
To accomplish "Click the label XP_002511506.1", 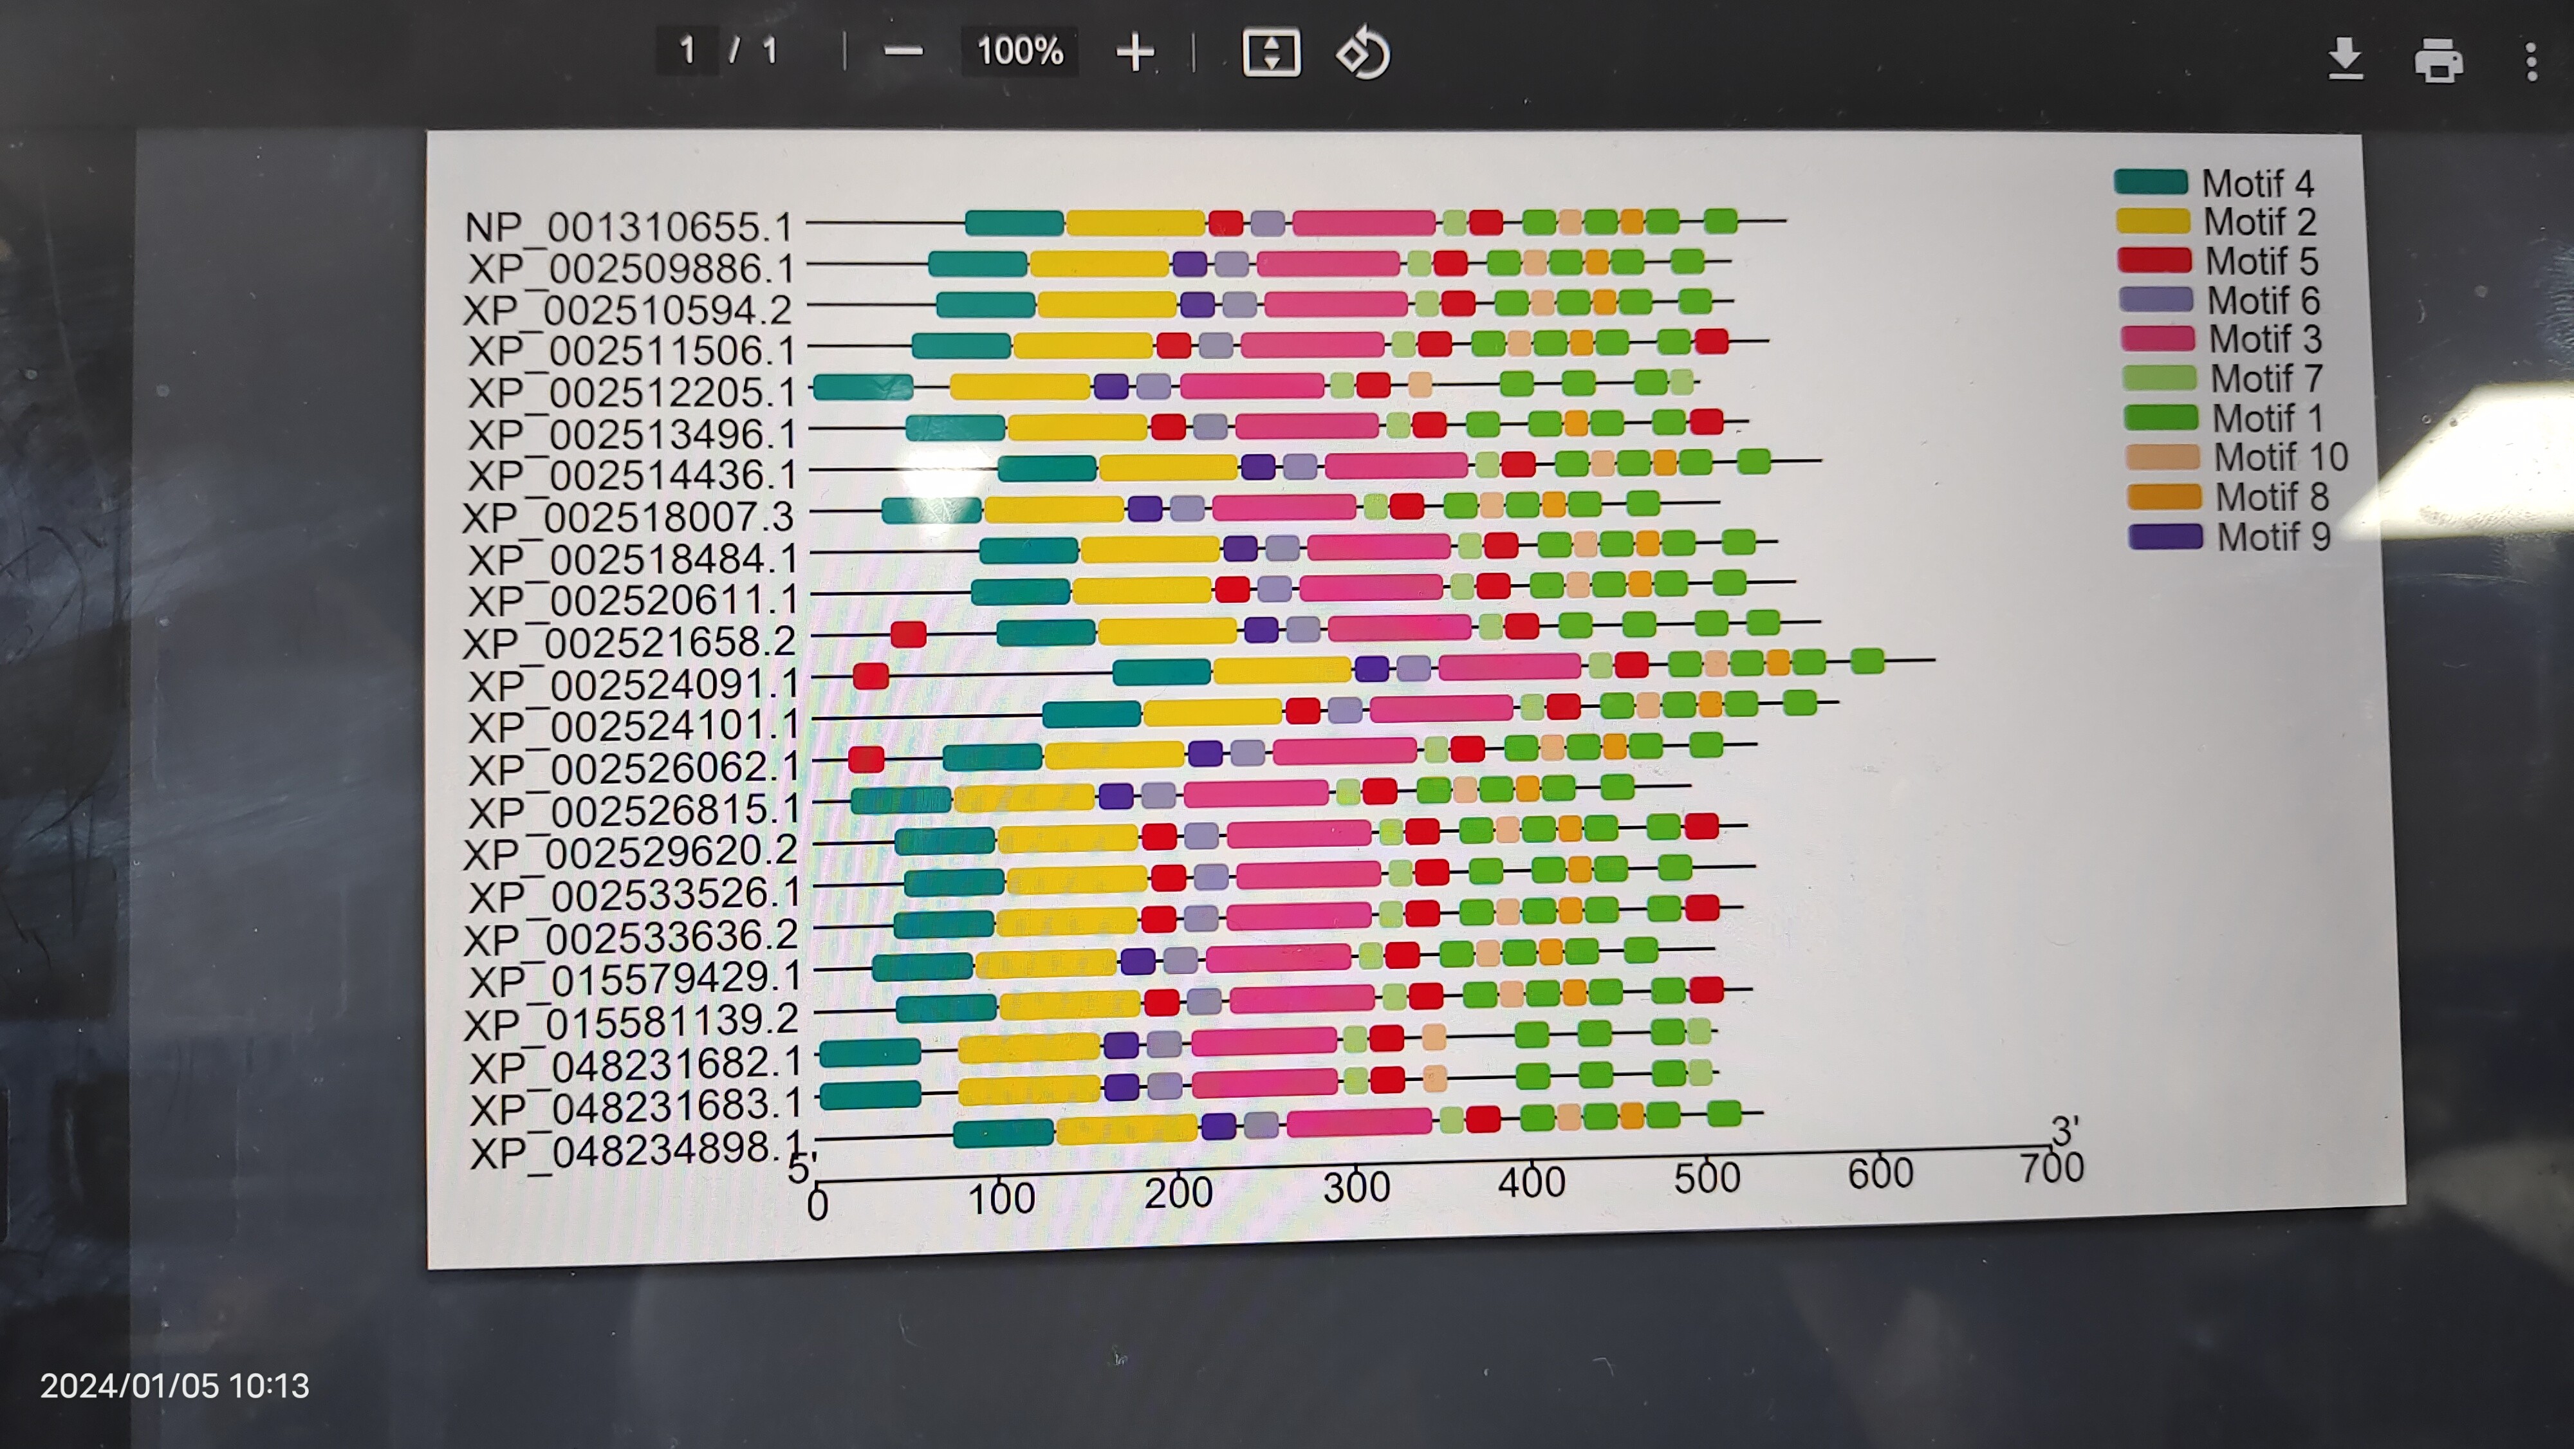I will 633,352.
